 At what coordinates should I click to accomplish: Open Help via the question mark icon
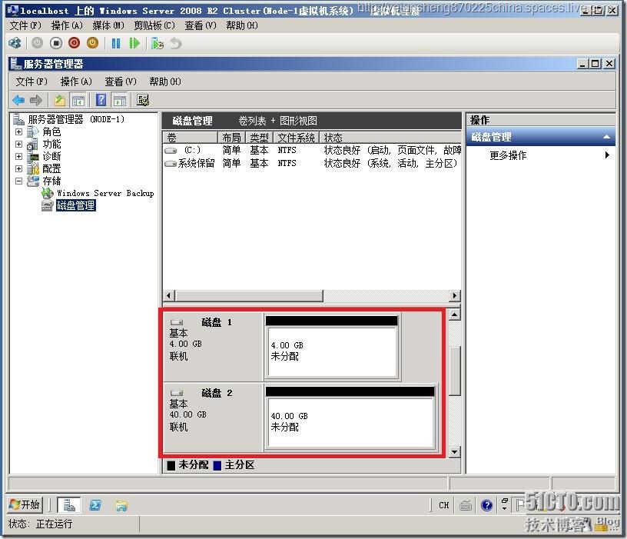pos(101,100)
